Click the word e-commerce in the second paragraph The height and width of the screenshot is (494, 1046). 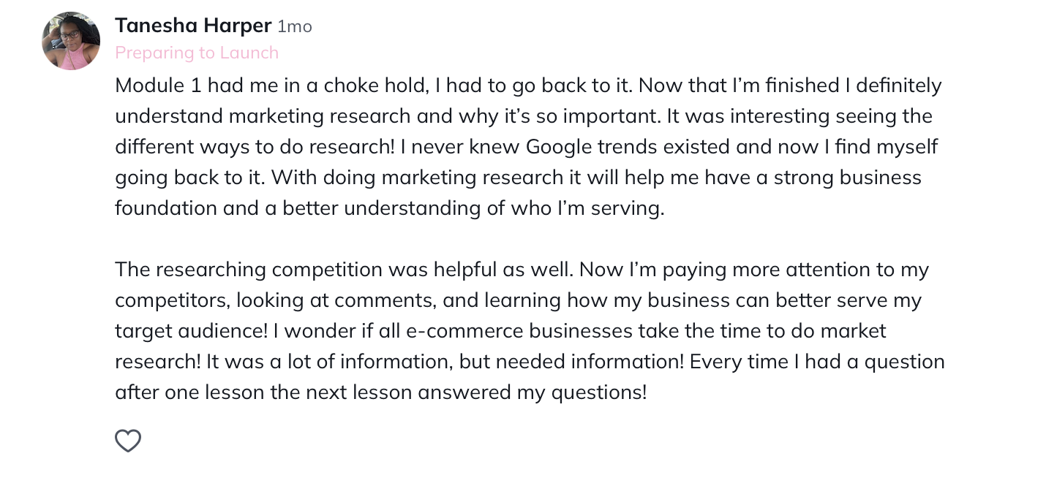pos(464,331)
